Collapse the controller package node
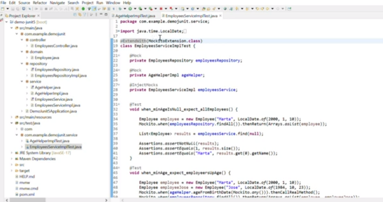383x202 pixels. click(22, 40)
